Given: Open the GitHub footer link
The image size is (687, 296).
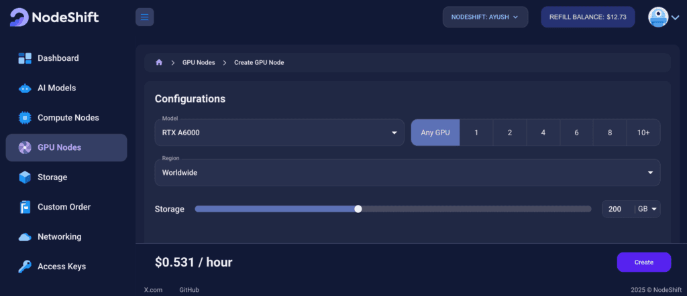Looking at the screenshot, I should [x=189, y=290].
